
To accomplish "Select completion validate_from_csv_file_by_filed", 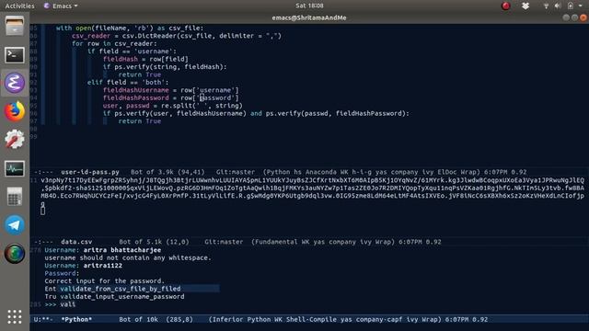I will [121, 289].
